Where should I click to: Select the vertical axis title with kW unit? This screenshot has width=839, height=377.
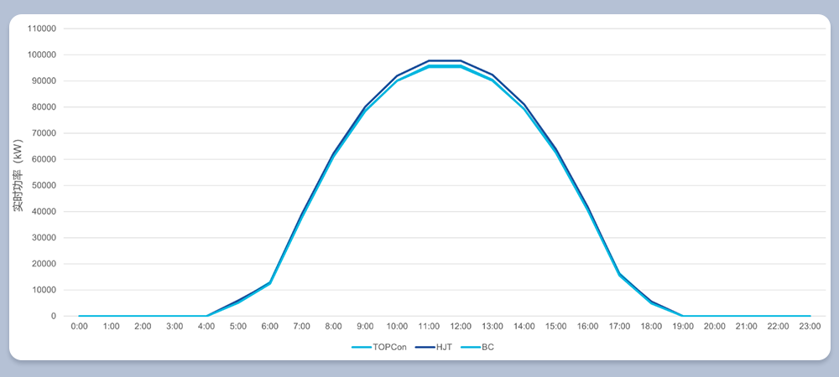click(x=18, y=173)
